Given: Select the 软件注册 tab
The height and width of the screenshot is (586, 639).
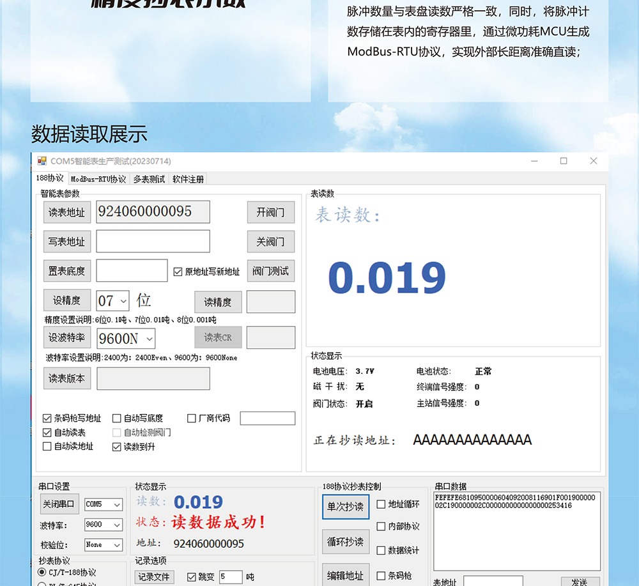Looking at the screenshot, I should (188, 179).
